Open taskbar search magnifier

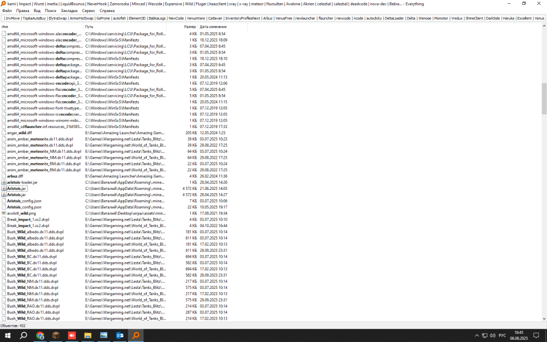pos(24,335)
